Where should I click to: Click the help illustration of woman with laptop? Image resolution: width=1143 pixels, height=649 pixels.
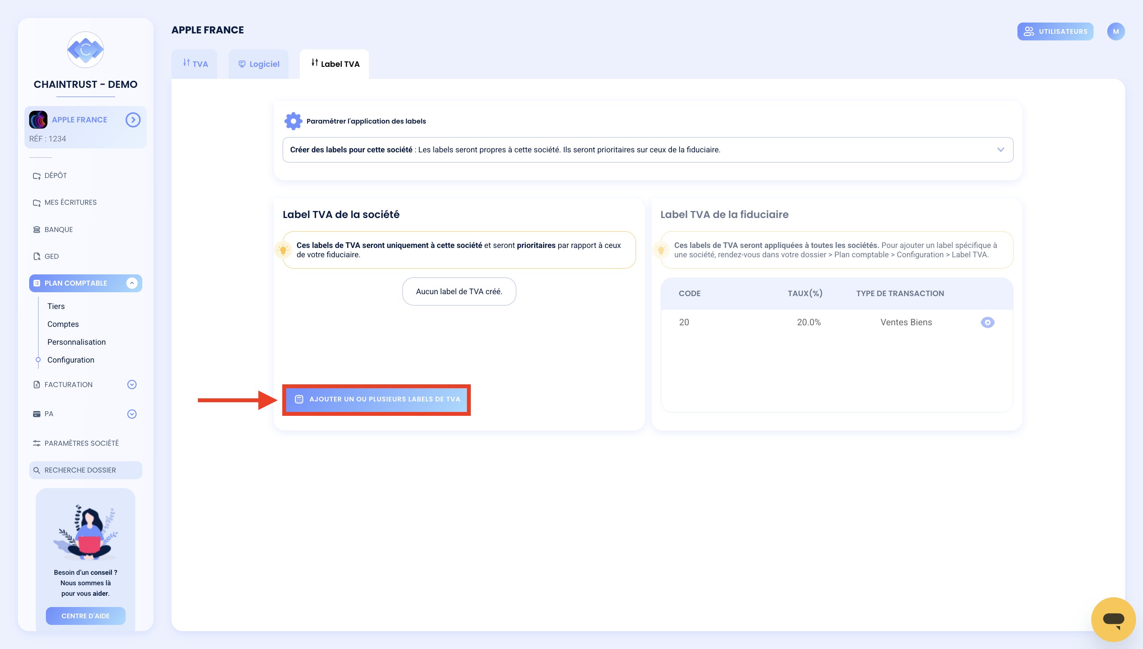86,532
